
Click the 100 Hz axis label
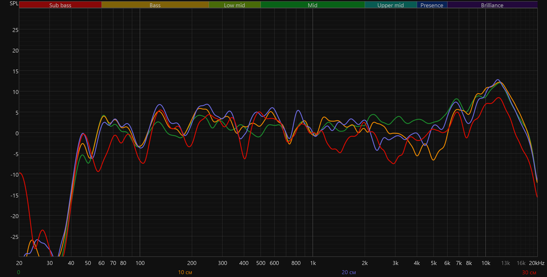pyautogui.click(x=140, y=263)
